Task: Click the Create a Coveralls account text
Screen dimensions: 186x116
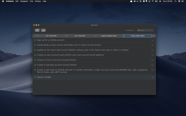Action: [57, 65]
